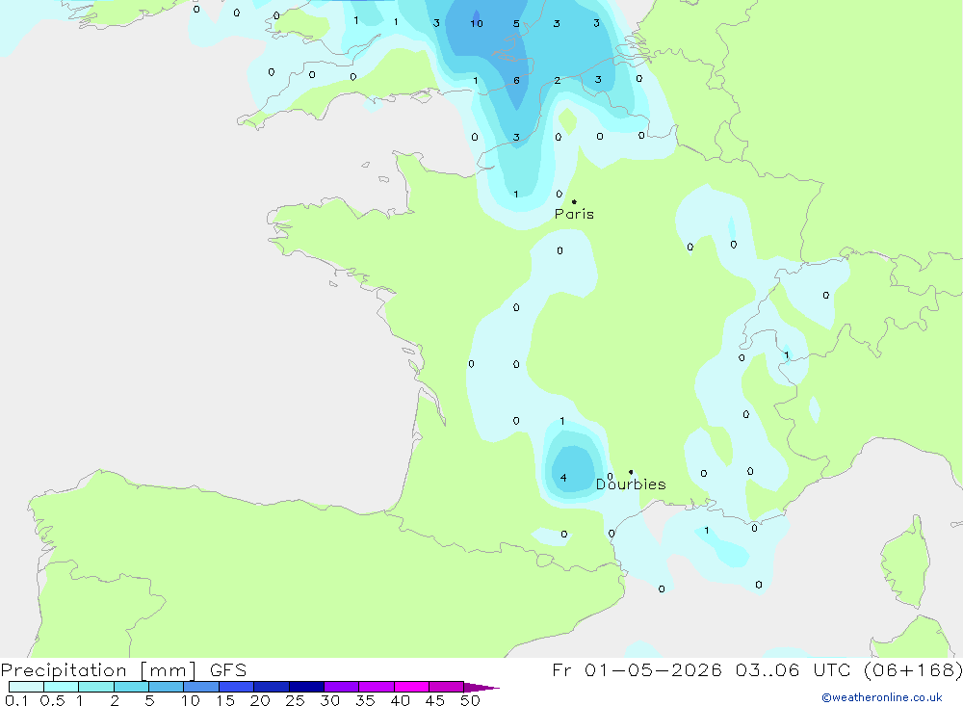This screenshot has height=706, width=963.
Task: Click the '10' precipitation value over England
Action: pyautogui.click(x=477, y=23)
